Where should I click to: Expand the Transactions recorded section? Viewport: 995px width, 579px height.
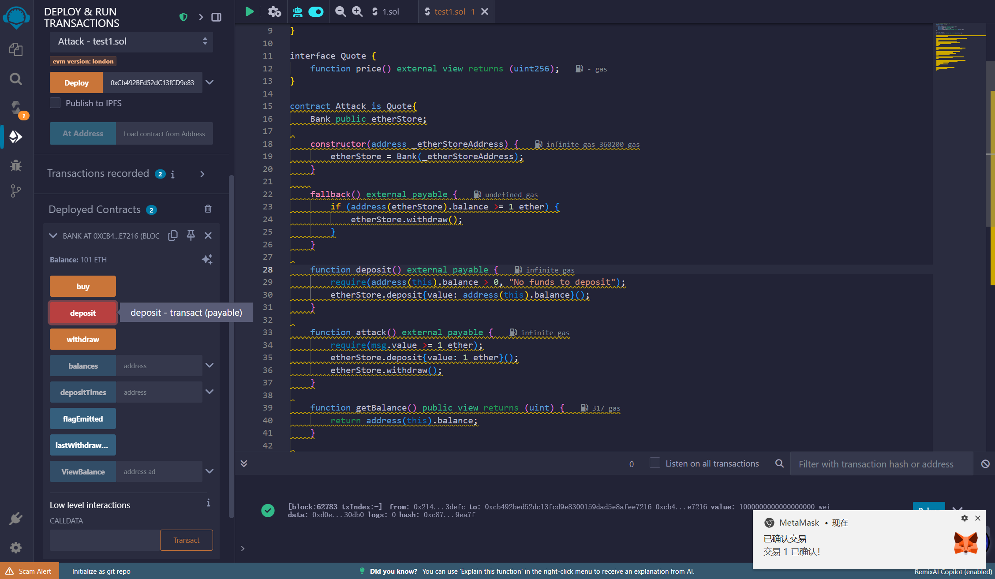202,174
